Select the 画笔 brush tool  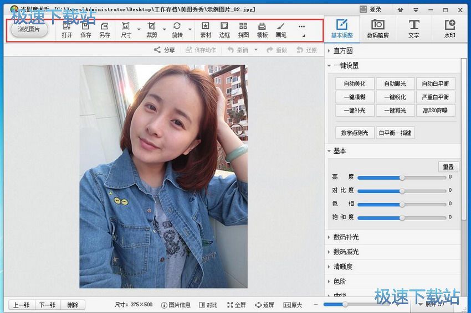point(281,30)
